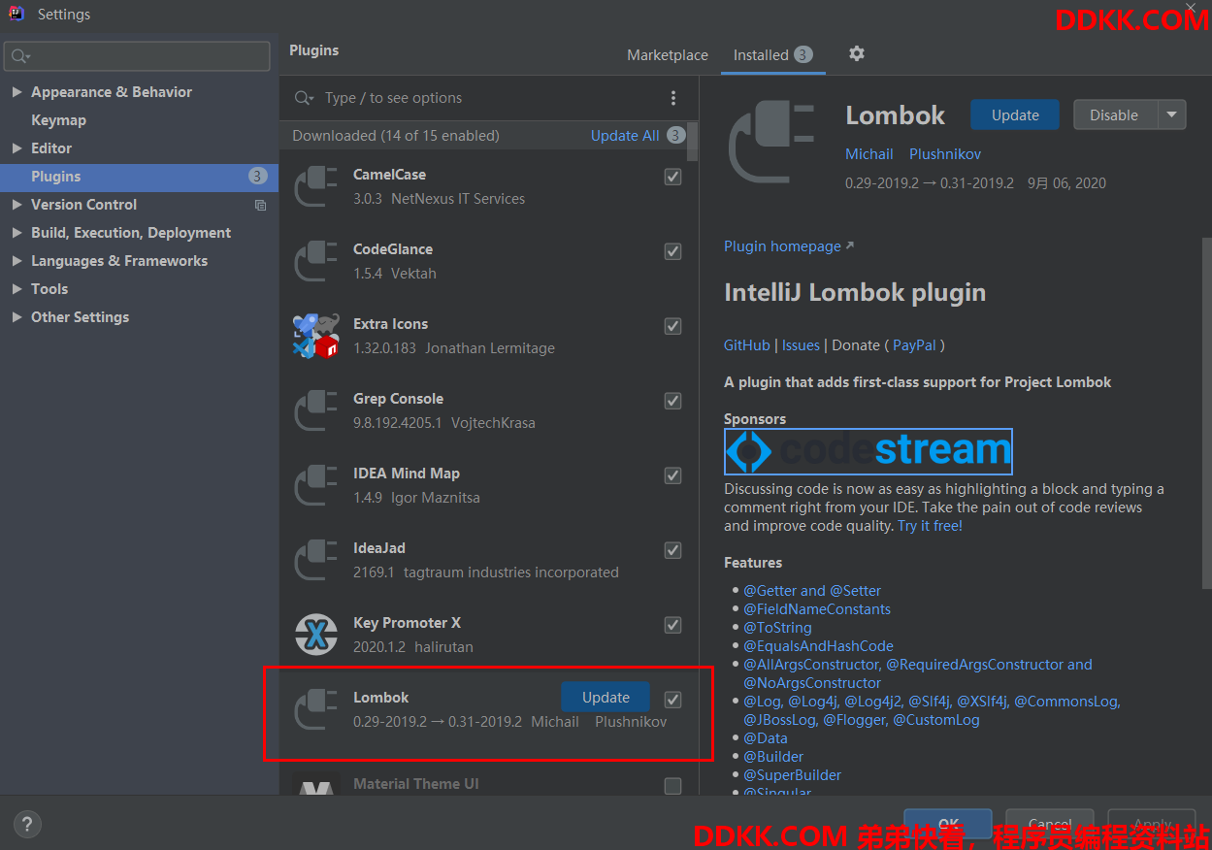1212x850 pixels.
Task: Click the Lombok plugin list icon
Action: tap(315, 709)
